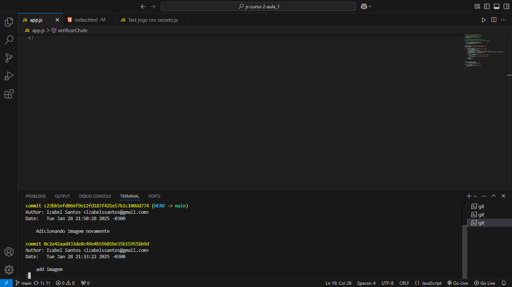The height and width of the screenshot is (287, 512).
Task: Change the CRLF line ending
Action: pos(404,283)
